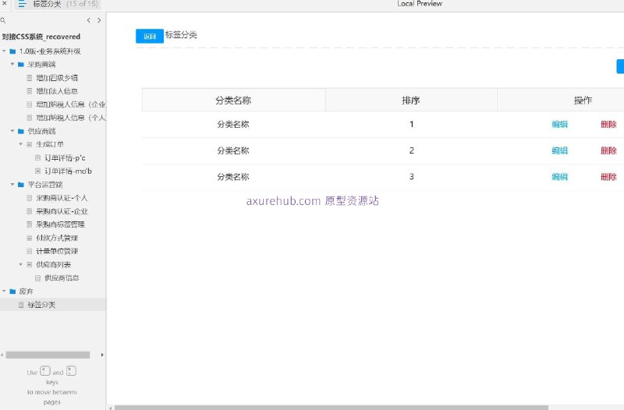Click the folder icon of 1.0版-业务系统升级
624x410 pixels.
(x=12, y=51)
